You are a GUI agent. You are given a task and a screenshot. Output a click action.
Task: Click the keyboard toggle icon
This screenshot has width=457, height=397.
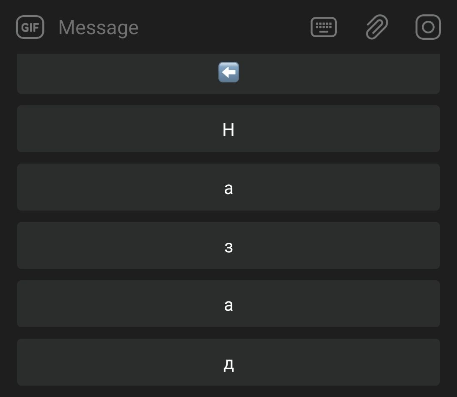coord(324,27)
